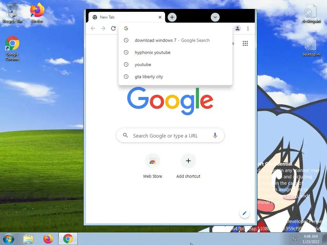This screenshot has width=327, height=245.
Task: Select the New Tab tab
Action: (x=126, y=17)
